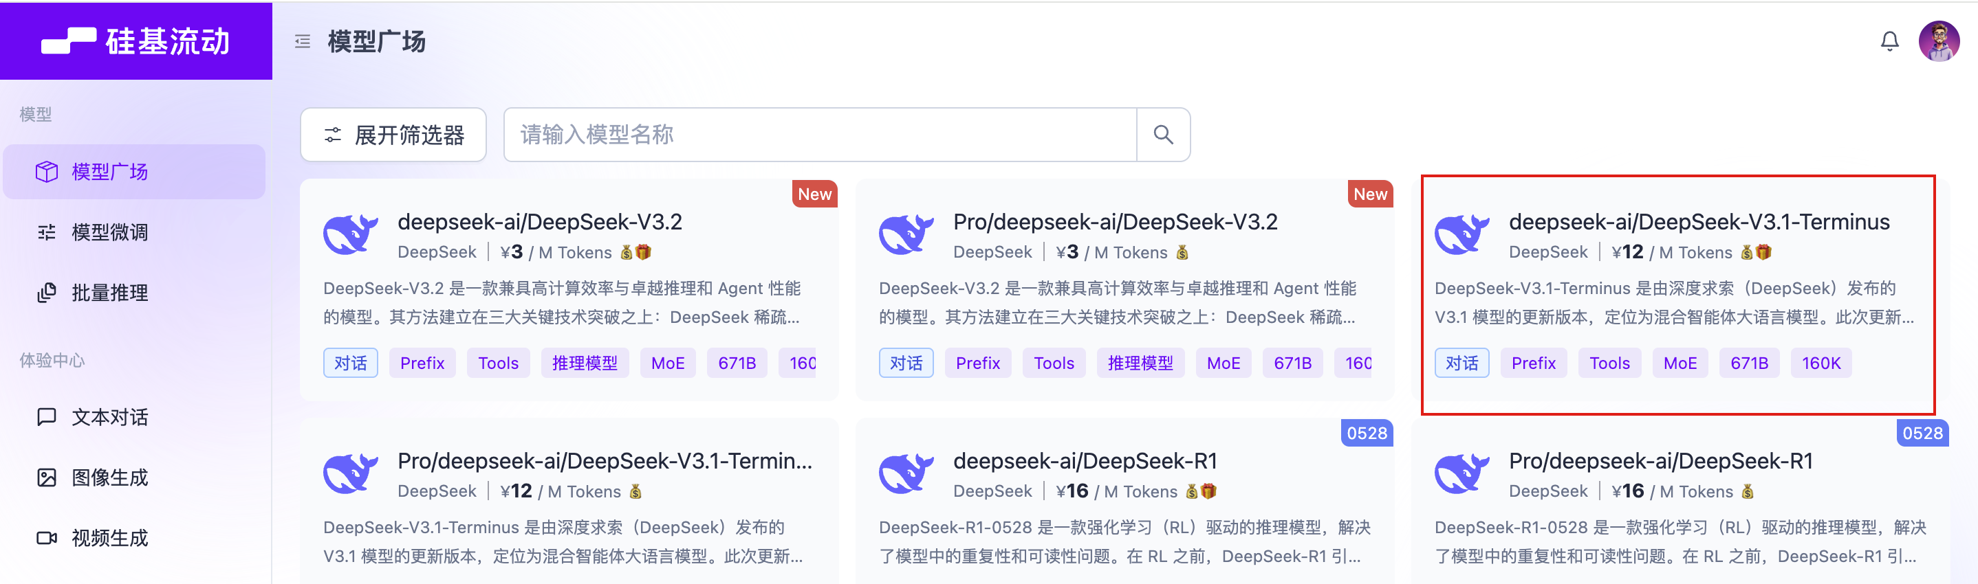
Task: Click the 对话 tag on deepseek-ai/DeepSeek-V3.2
Action: [350, 363]
